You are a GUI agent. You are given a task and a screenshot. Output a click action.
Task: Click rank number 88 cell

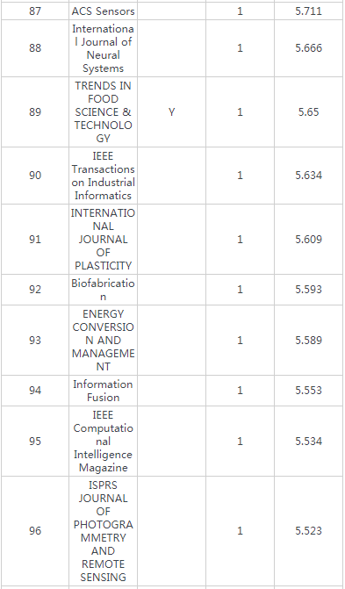point(35,48)
